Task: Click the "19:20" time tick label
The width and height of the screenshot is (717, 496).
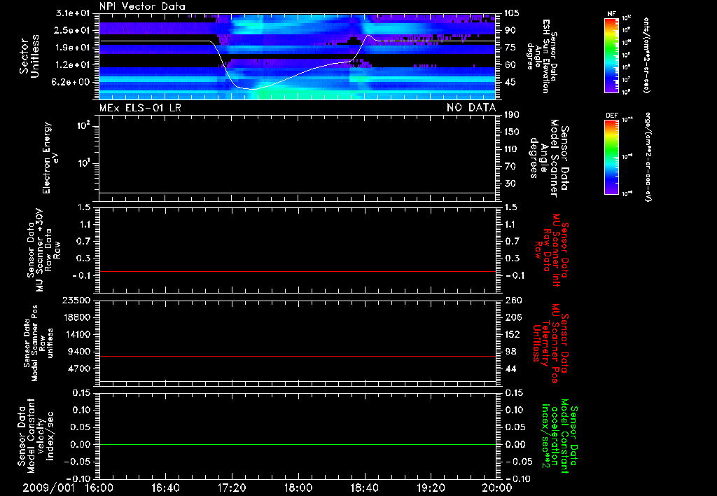Action: pyautogui.click(x=431, y=488)
